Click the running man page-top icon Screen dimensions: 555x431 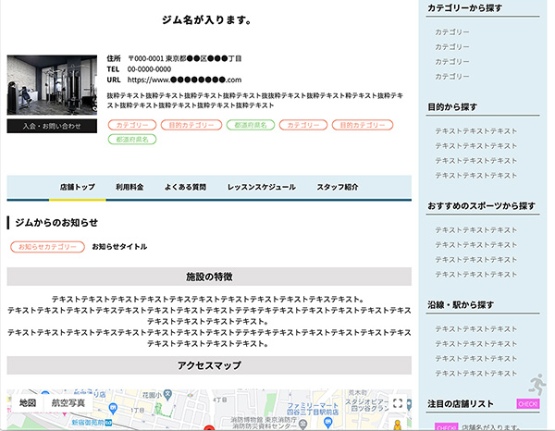pos(538,384)
